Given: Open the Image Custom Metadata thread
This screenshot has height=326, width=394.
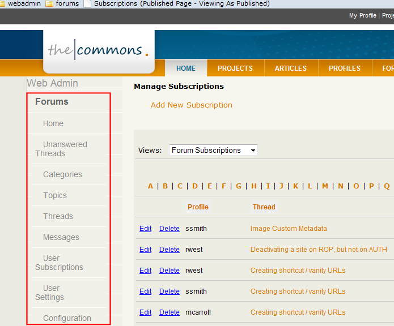Looking at the screenshot, I should pos(289,229).
